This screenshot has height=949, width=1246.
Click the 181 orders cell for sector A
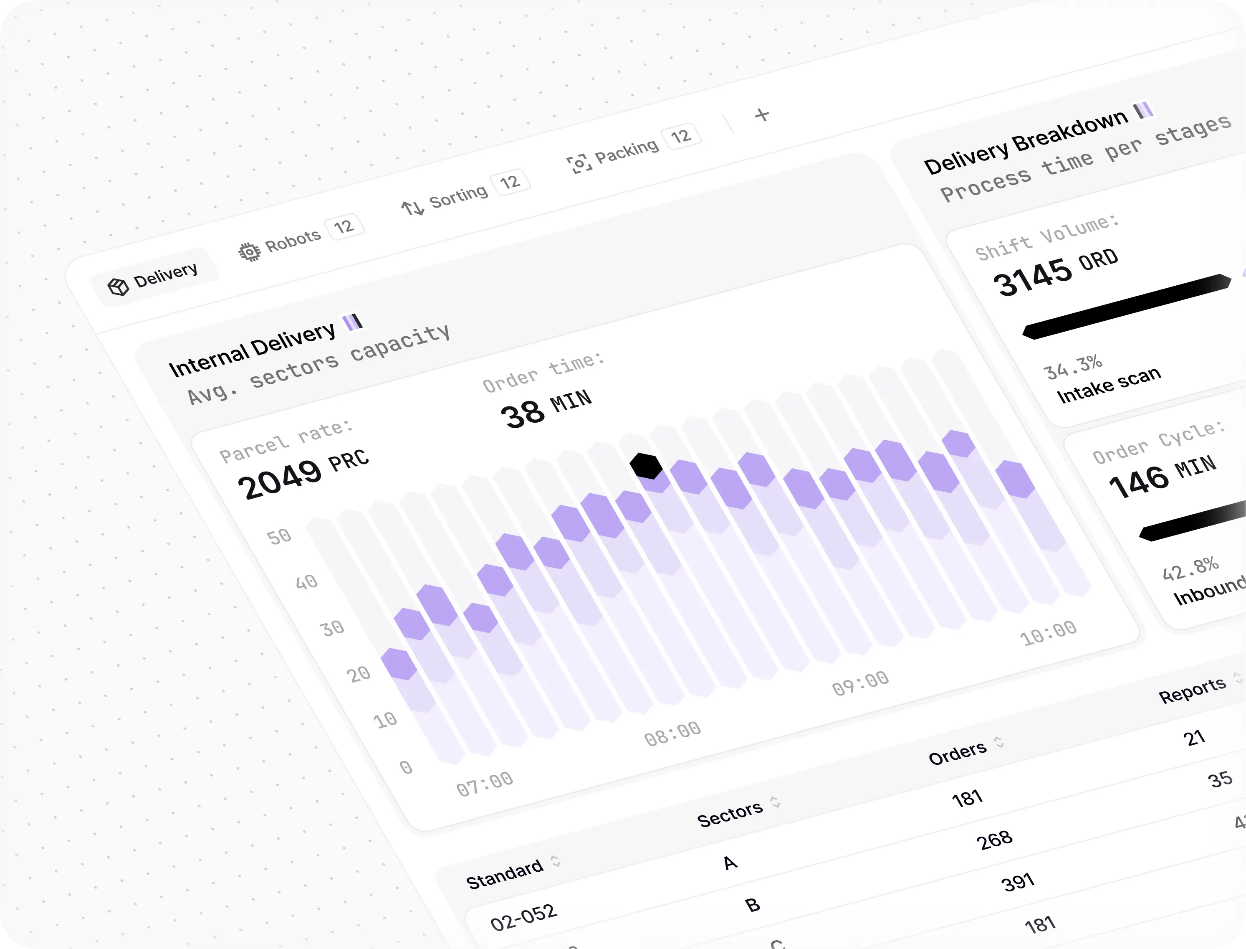[x=967, y=798]
